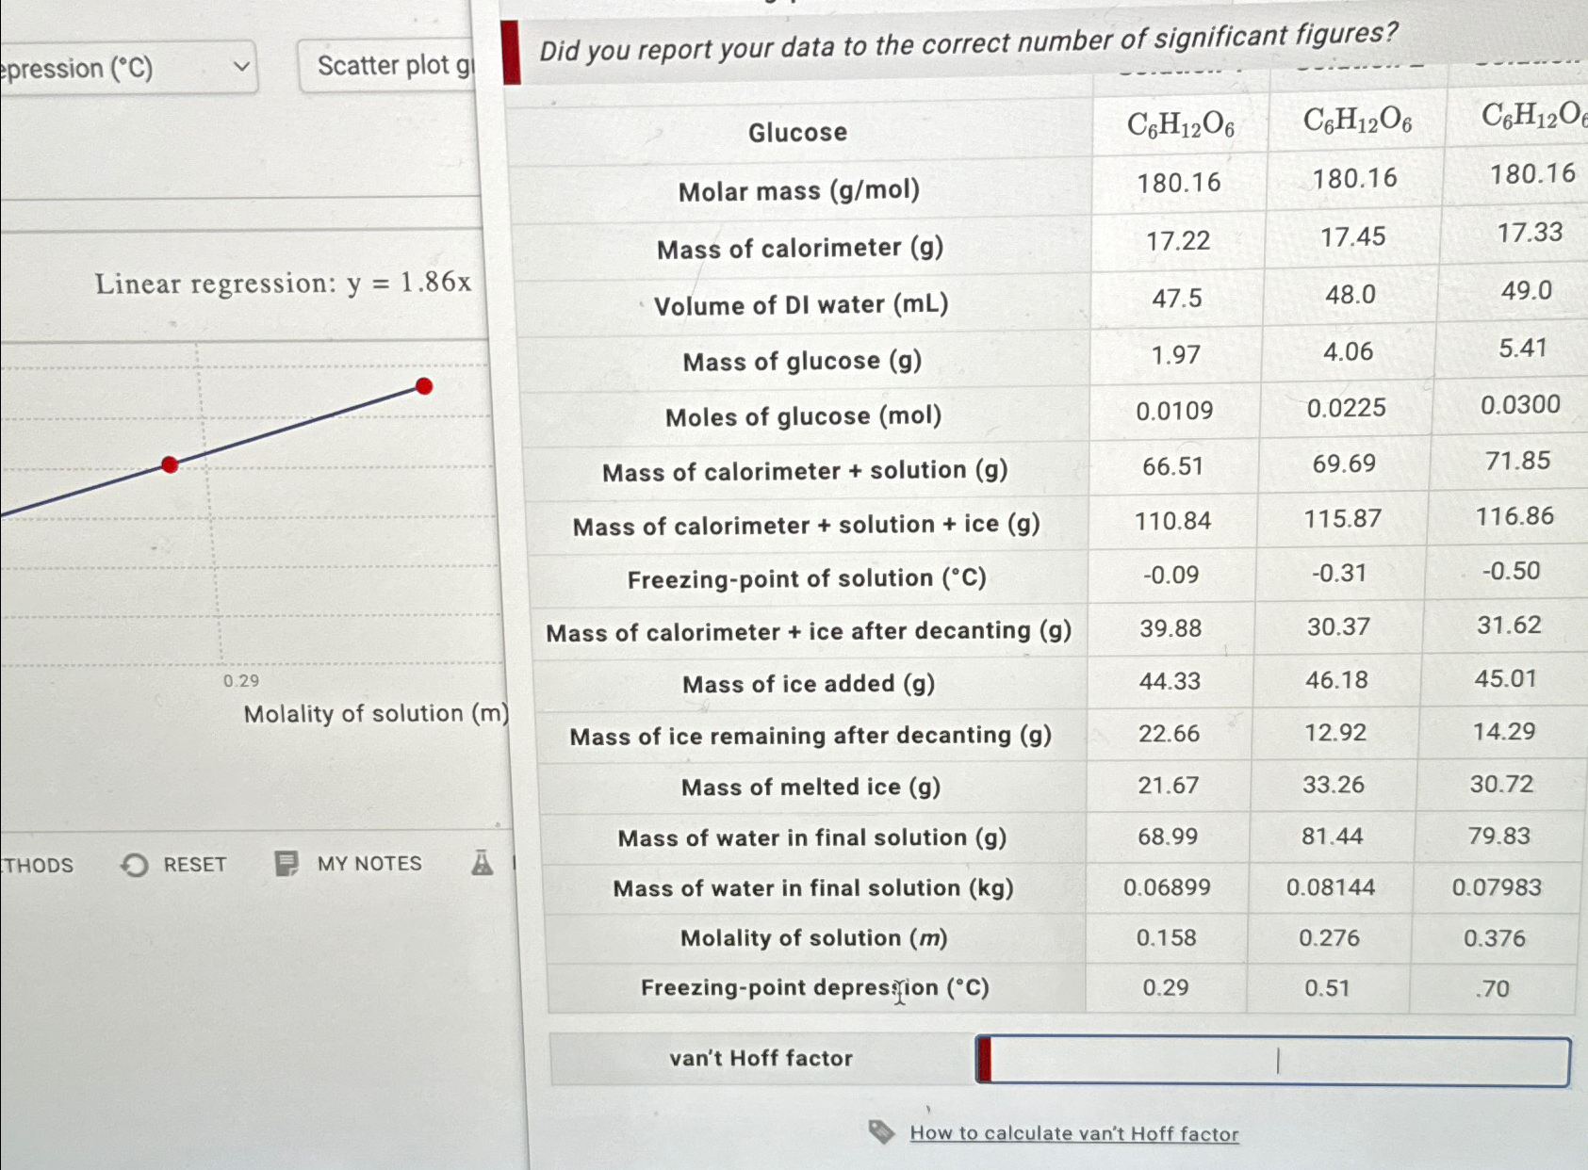
Task: Select the lower red data point on graph
Action: 170,463
